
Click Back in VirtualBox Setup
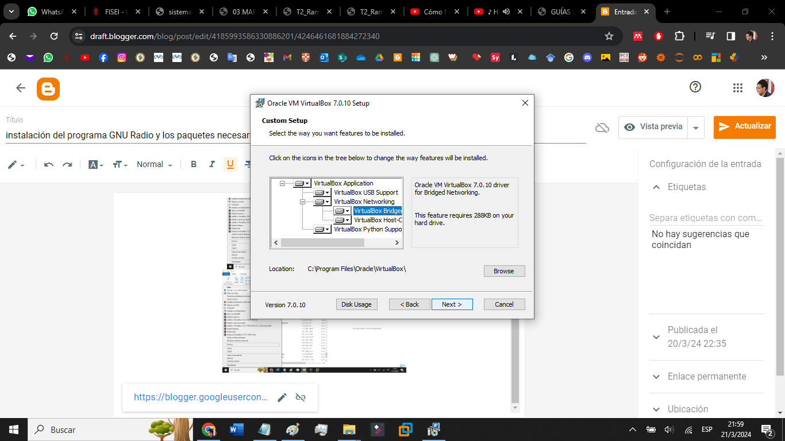point(410,304)
